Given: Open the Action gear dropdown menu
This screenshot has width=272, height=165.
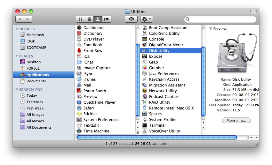Looking at the screenshot, I should tap(147, 19).
